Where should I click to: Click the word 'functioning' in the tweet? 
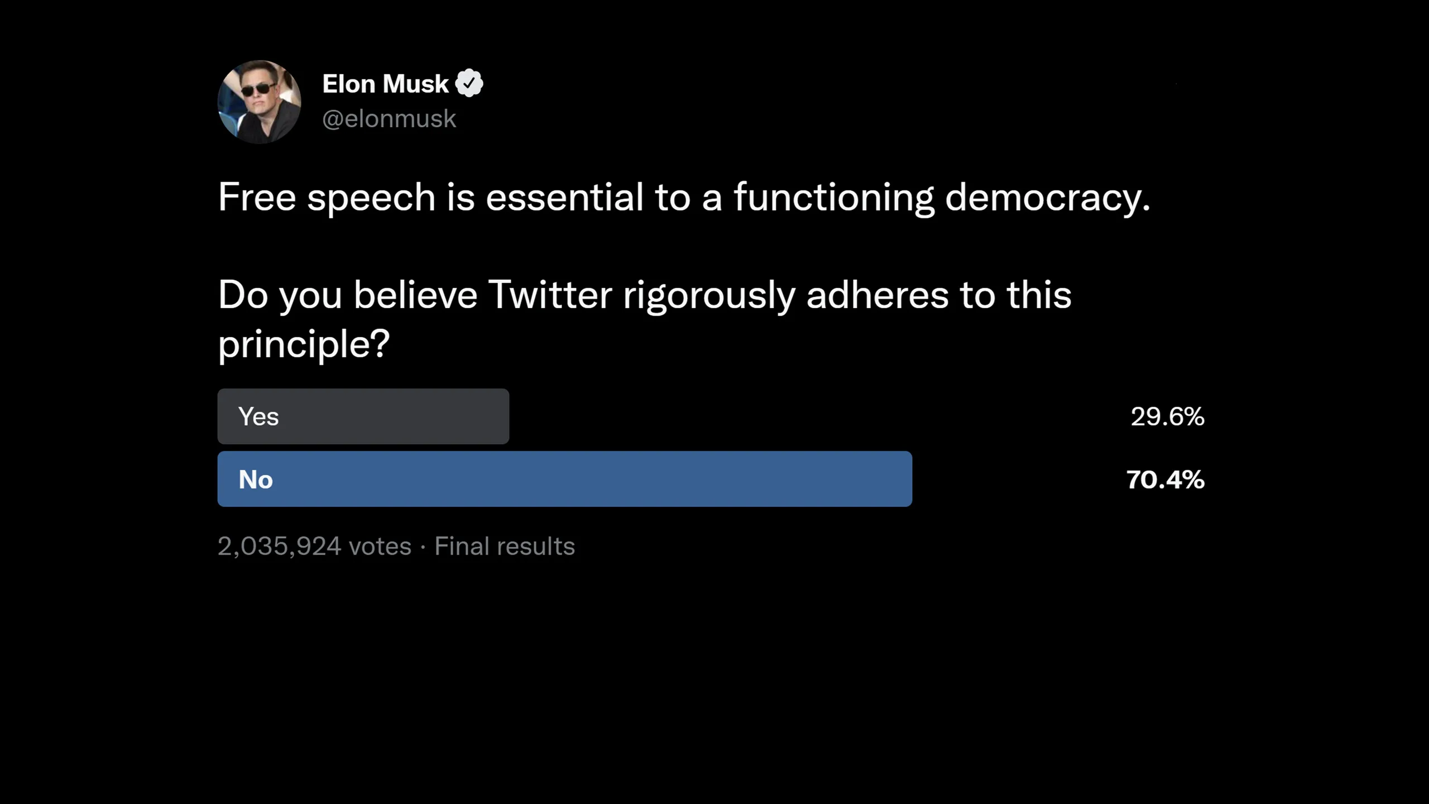coord(833,197)
